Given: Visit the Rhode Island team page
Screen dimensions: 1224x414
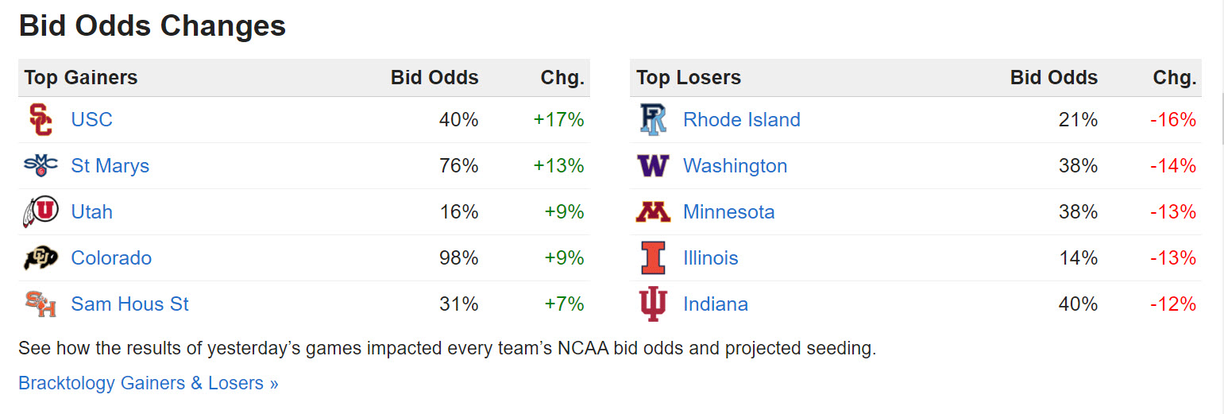Looking at the screenshot, I should 741,120.
